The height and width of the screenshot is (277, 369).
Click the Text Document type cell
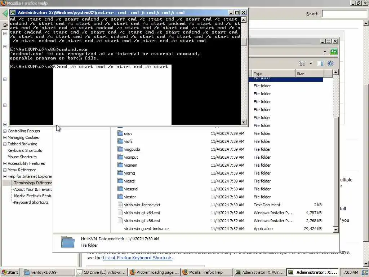pos(267,205)
